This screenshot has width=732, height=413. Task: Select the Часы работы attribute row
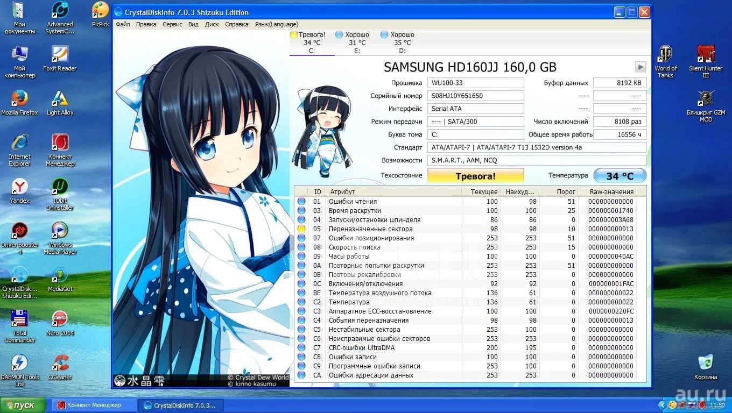[466, 257]
